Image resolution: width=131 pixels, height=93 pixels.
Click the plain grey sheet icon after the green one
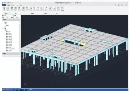tap(15, 8)
